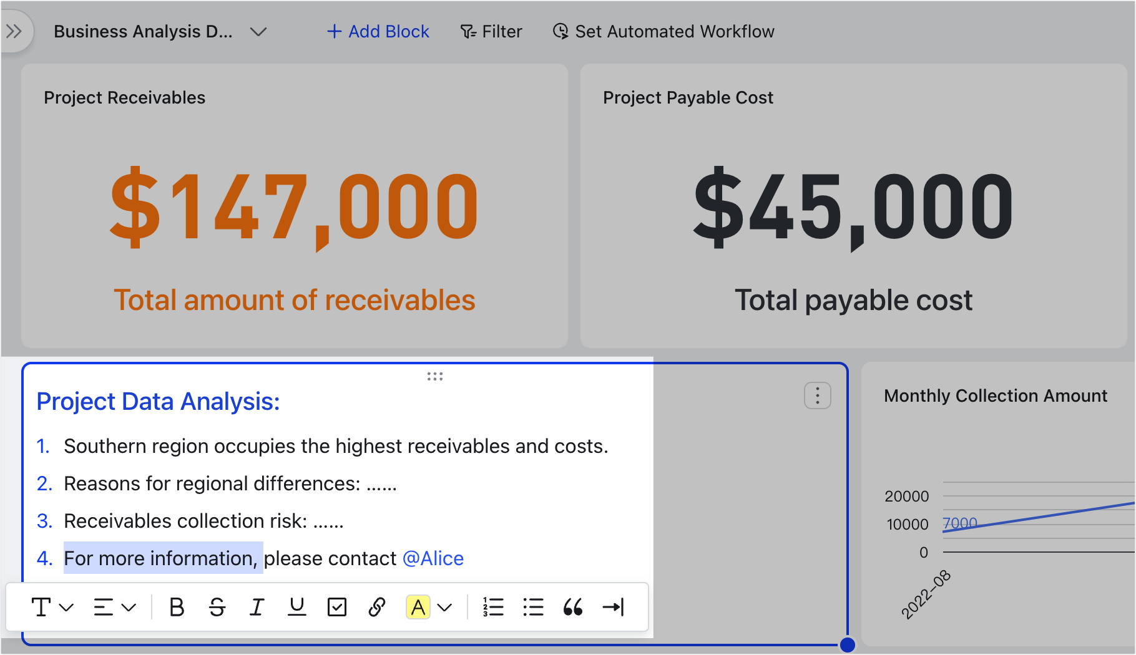Screen dimensions: 1136x655
Task: Apply yellow highlight color A
Action: [418, 607]
